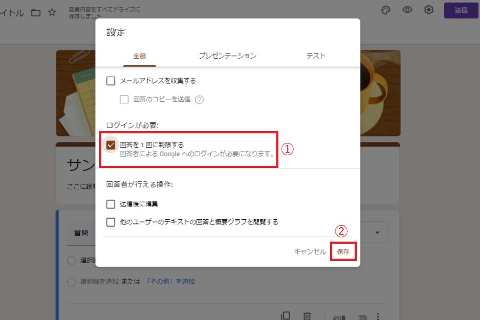Screen dimensions: 480x320
Task: Duplicate the question with the copy icon
Action: (x=286, y=315)
